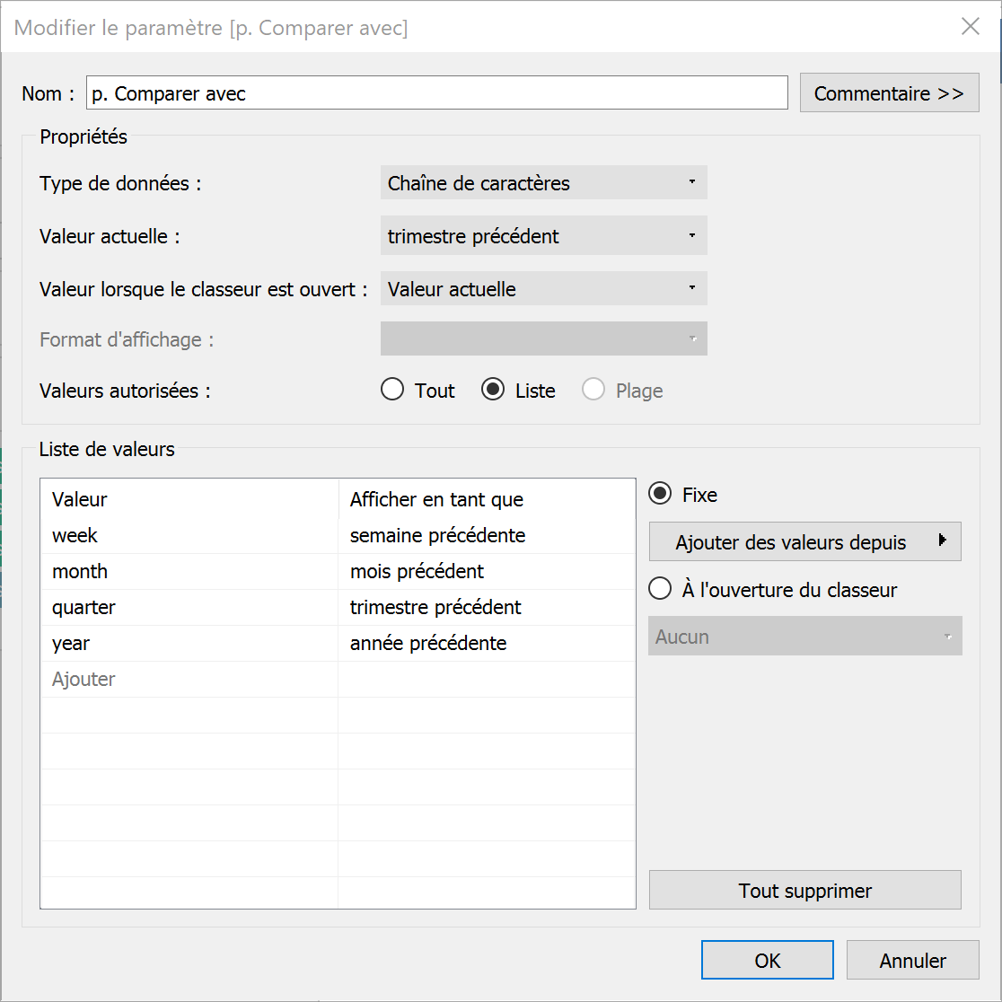Screen dimensions: 1002x1002
Task: Select À l'ouverture du classeur option
Action: [x=660, y=589]
